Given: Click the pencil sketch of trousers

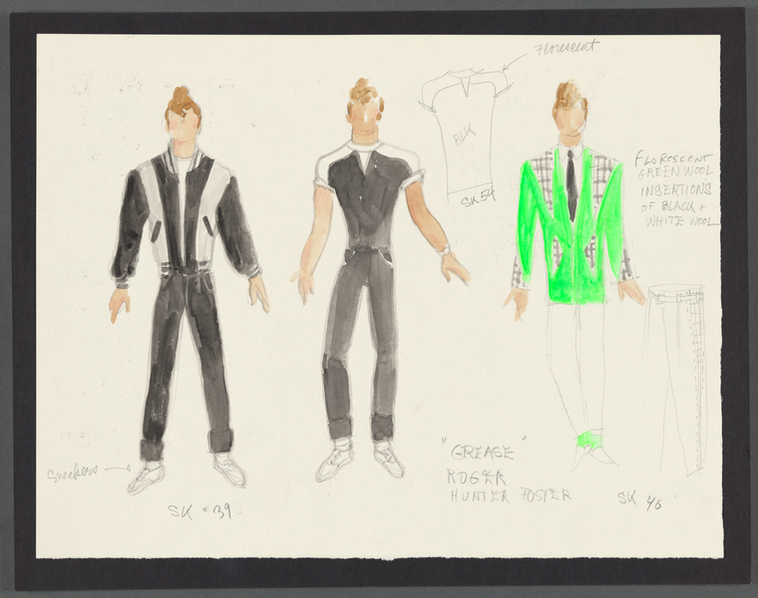Looking at the screenshot, I should (x=674, y=378).
